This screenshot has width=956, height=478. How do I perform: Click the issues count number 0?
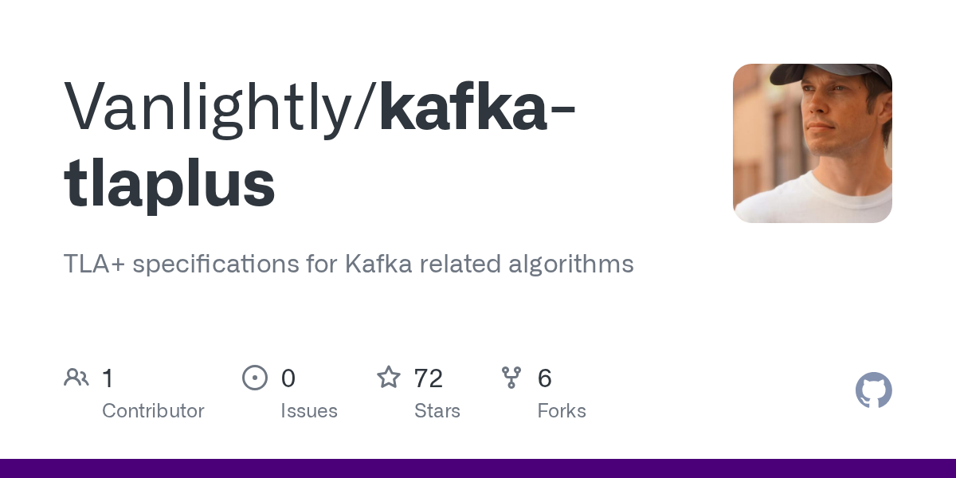(288, 378)
